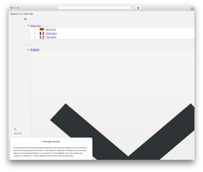
Task: Click the SUCHE search label
Action: (18, 133)
